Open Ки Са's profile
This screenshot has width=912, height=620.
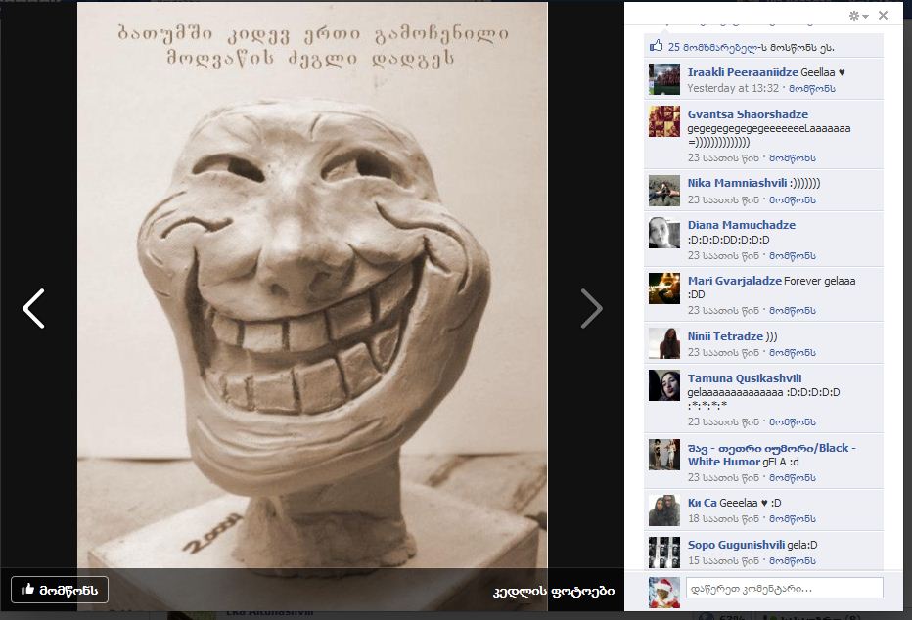tap(702, 502)
